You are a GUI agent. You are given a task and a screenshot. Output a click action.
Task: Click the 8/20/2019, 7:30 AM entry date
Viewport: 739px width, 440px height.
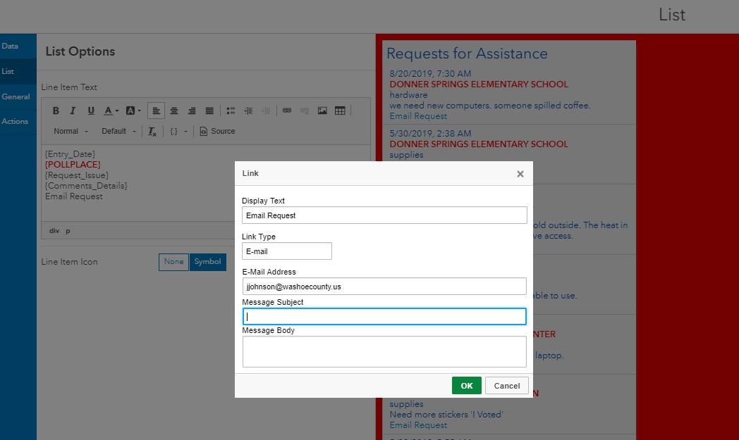430,73
